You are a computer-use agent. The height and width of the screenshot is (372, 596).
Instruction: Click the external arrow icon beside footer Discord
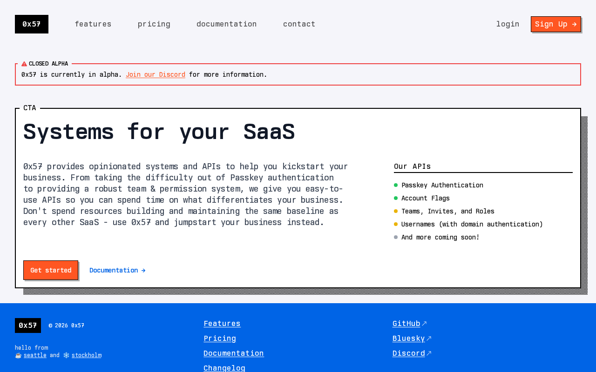pyautogui.click(x=429, y=353)
